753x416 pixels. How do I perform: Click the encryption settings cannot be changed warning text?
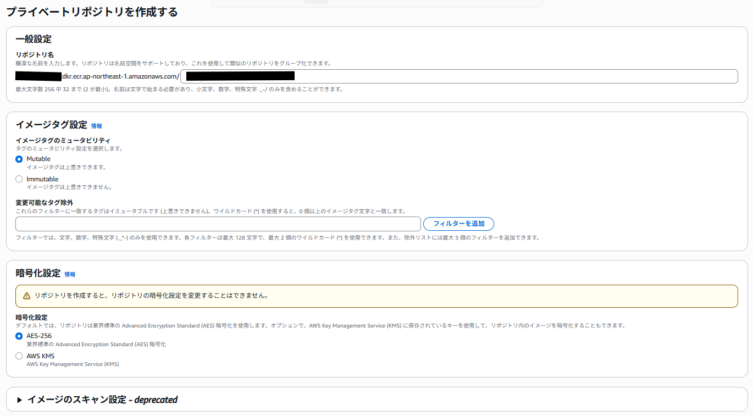[152, 296]
